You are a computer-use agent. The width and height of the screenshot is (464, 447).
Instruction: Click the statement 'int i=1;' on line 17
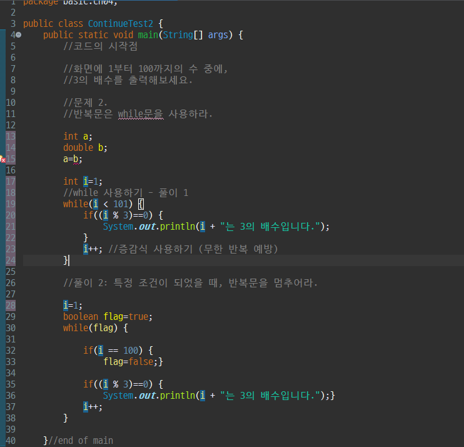(83, 182)
